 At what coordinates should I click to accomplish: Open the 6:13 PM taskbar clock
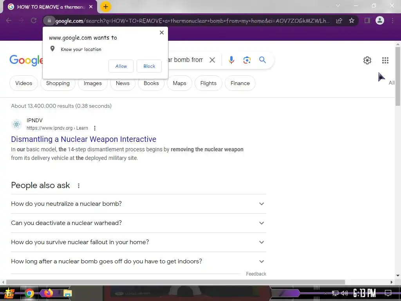(x=365, y=293)
